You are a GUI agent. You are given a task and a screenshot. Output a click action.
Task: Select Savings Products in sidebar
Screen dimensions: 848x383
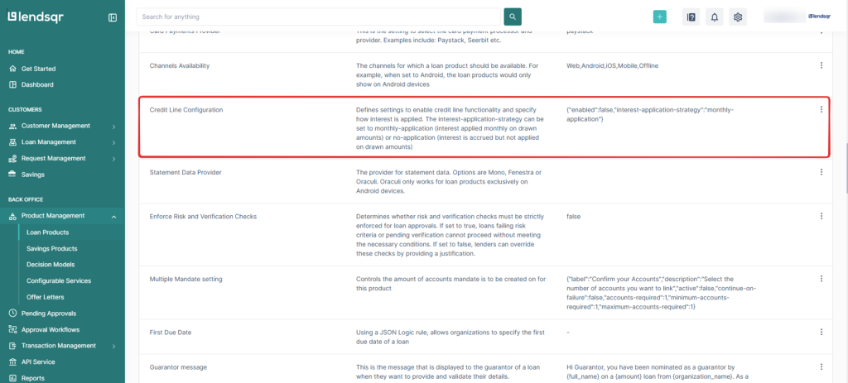click(51, 248)
